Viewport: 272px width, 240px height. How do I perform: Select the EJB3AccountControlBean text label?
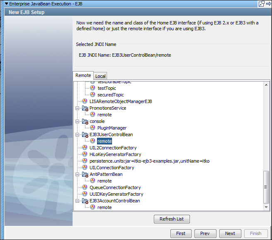coord(115,201)
